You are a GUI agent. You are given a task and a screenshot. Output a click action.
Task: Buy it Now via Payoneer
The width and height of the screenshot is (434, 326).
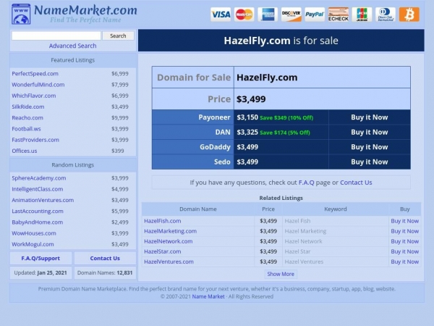369,117
